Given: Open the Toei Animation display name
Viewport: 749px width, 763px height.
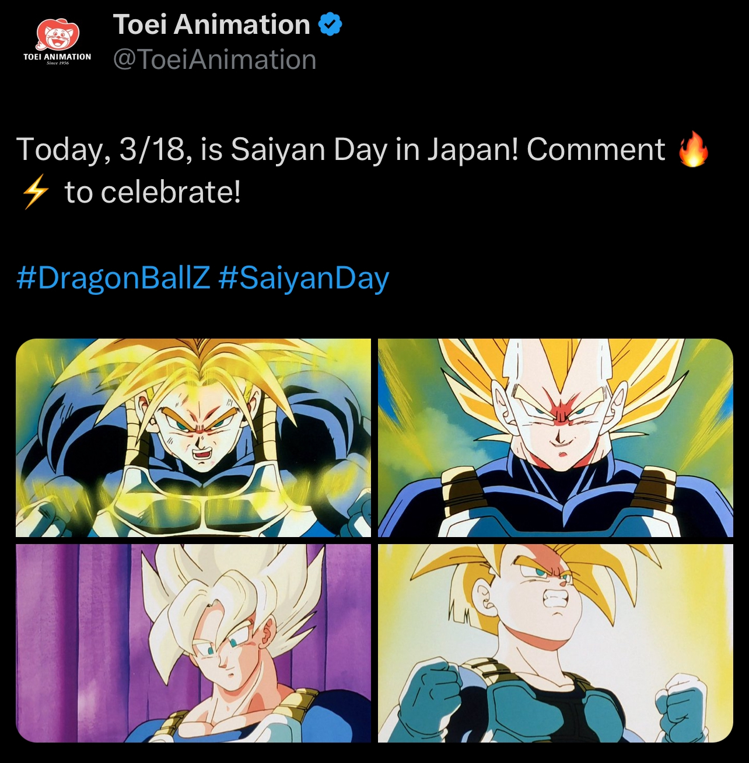Looking at the screenshot, I should point(211,25).
